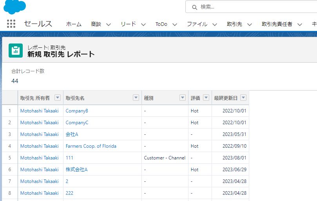Viewport: 317px width, 201px height.
Task: Open the リード tab
Action: tap(128, 24)
